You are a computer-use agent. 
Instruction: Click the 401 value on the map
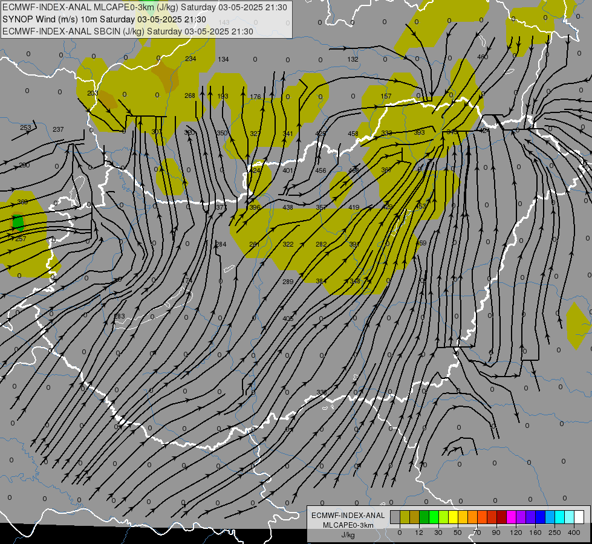click(288, 170)
